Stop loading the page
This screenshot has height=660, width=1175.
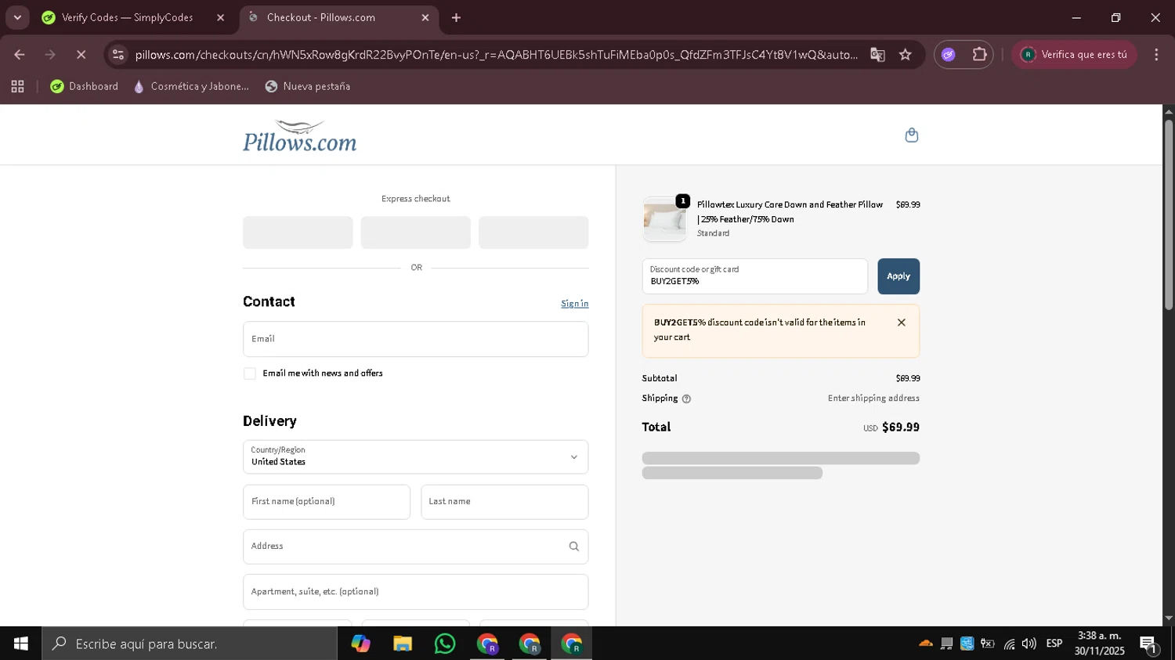coord(81,55)
